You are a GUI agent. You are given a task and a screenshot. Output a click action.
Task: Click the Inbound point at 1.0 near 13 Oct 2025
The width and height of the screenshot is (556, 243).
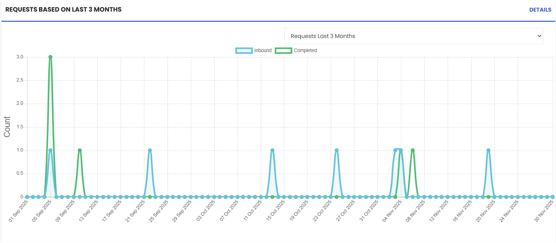[272, 150]
